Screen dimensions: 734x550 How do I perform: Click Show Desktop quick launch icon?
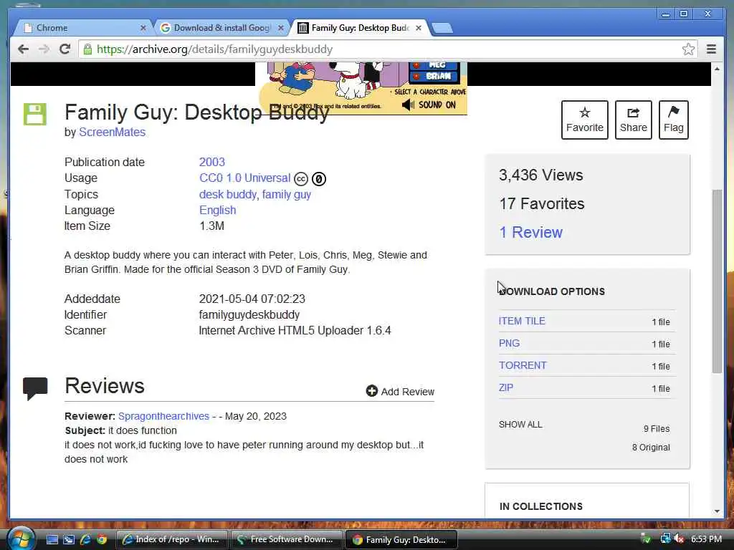pos(52,539)
